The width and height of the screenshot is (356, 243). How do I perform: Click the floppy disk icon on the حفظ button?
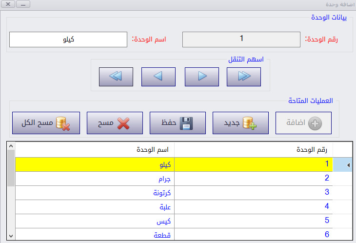pos(186,123)
